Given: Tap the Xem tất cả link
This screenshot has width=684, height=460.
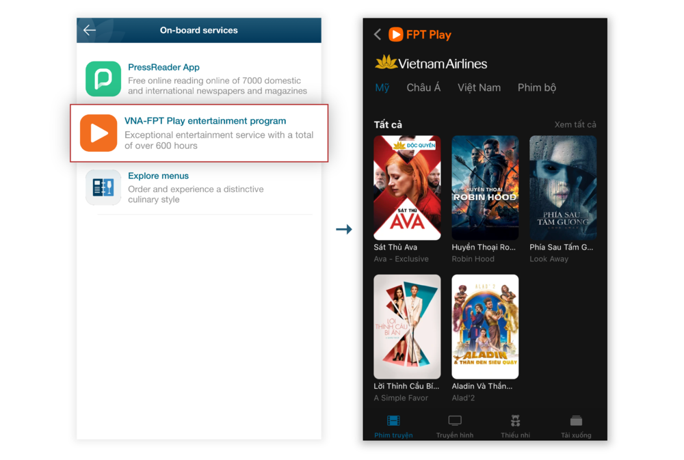Looking at the screenshot, I should [575, 124].
